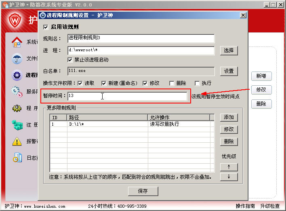Click 删除 button beside the rules table
This screenshot has height=211, width=286.
[229, 141]
